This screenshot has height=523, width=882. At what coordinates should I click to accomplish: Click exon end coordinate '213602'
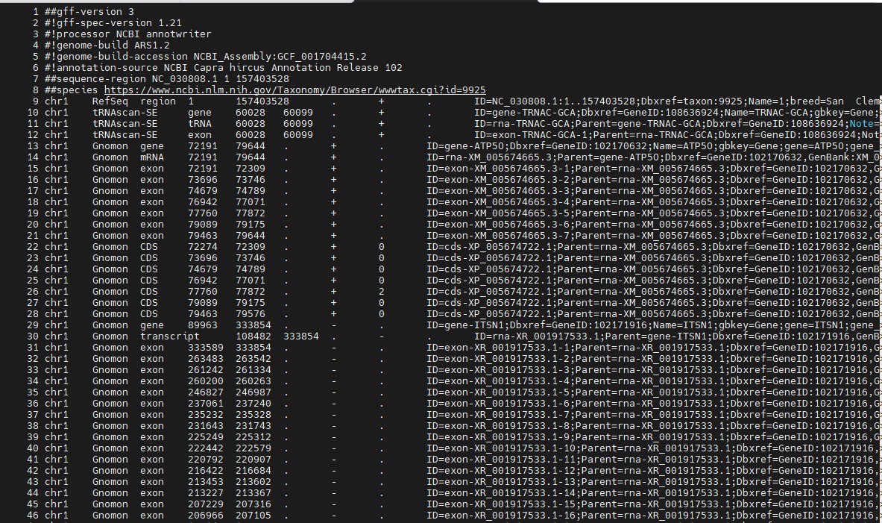click(x=253, y=482)
